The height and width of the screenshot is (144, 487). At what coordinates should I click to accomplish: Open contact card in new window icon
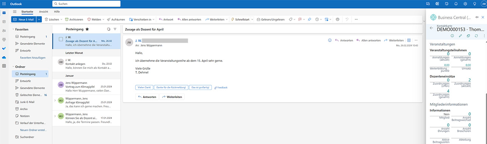tap(468, 36)
